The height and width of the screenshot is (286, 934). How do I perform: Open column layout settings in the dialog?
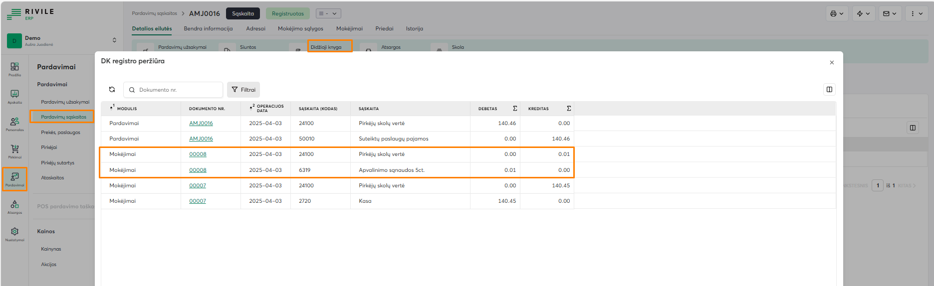point(829,90)
